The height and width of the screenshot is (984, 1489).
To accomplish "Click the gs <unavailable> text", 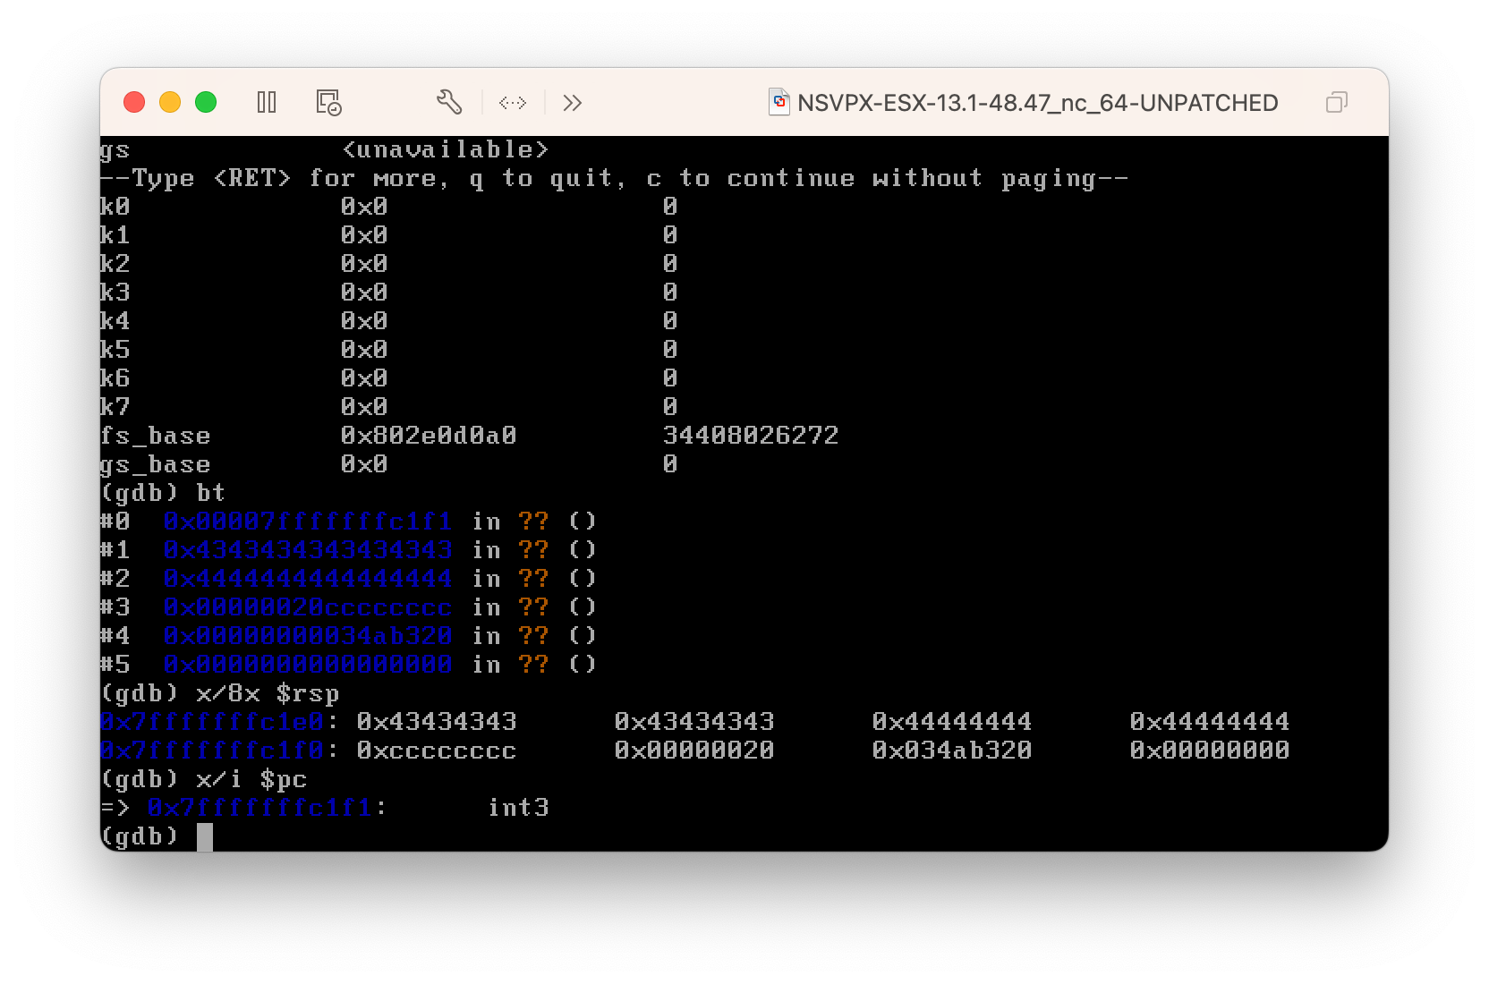I will 324,149.
